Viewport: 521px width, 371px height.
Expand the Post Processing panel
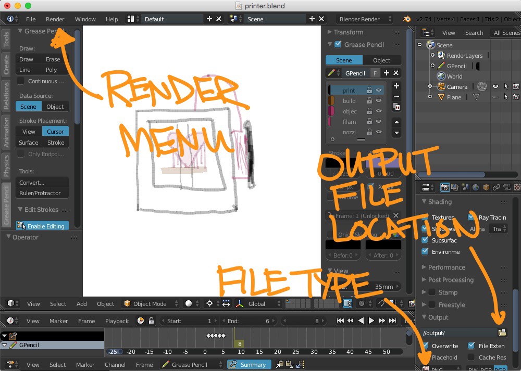coord(424,279)
